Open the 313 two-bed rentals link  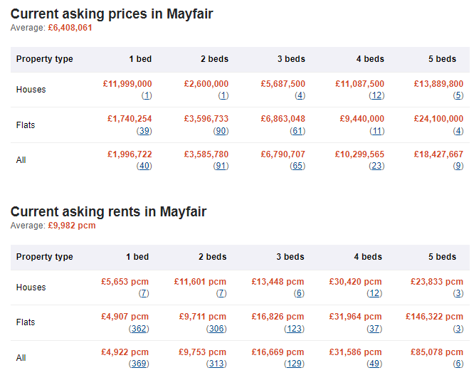tap(216, 364)
